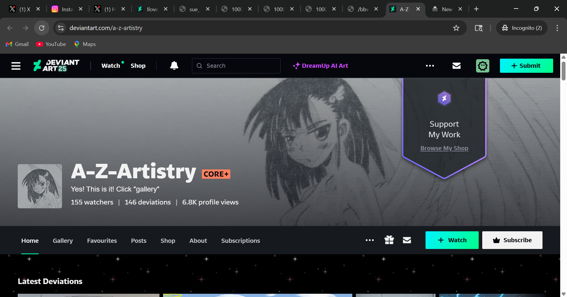
Task: Click the page vertical scrollbar thumb
Action: (563, 71)
